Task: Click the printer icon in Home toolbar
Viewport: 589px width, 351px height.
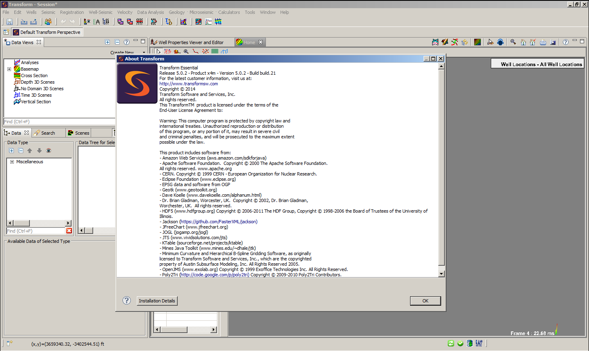Action: click(x=543, y=42)
